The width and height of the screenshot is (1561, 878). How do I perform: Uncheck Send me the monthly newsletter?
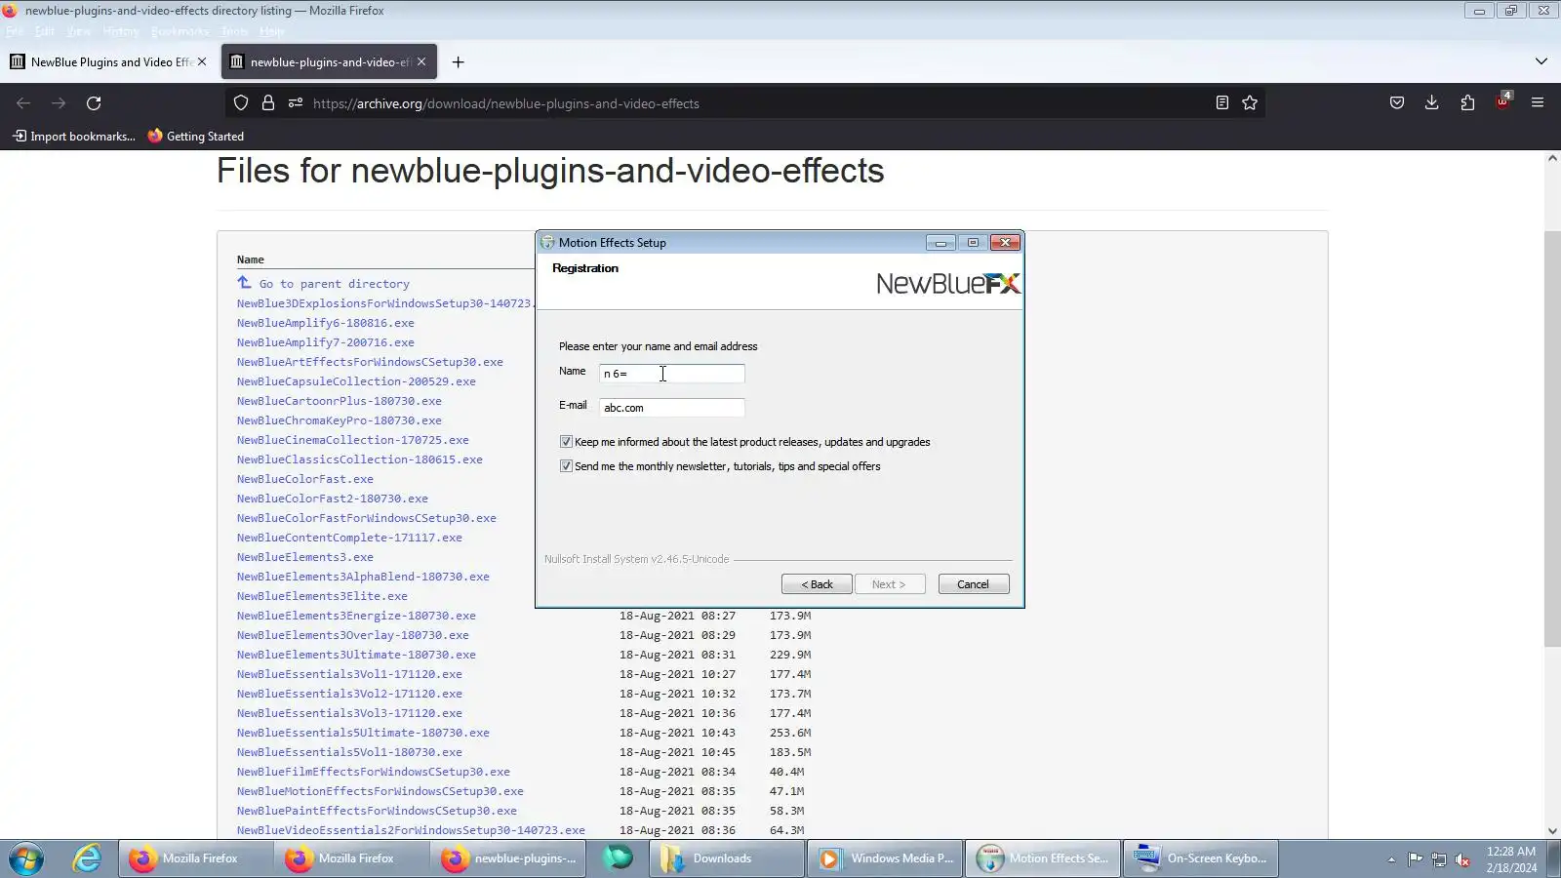coord(566,466)
